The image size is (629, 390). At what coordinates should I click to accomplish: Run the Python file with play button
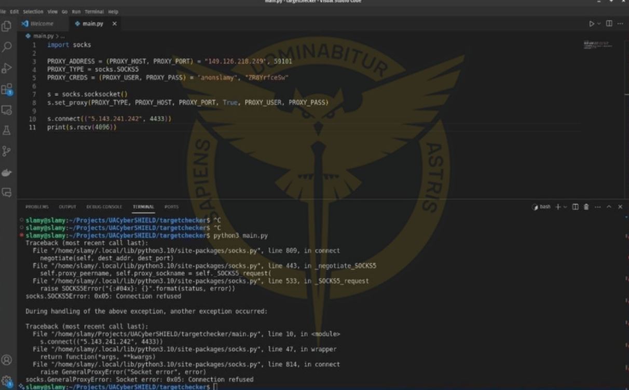point(592,24)
